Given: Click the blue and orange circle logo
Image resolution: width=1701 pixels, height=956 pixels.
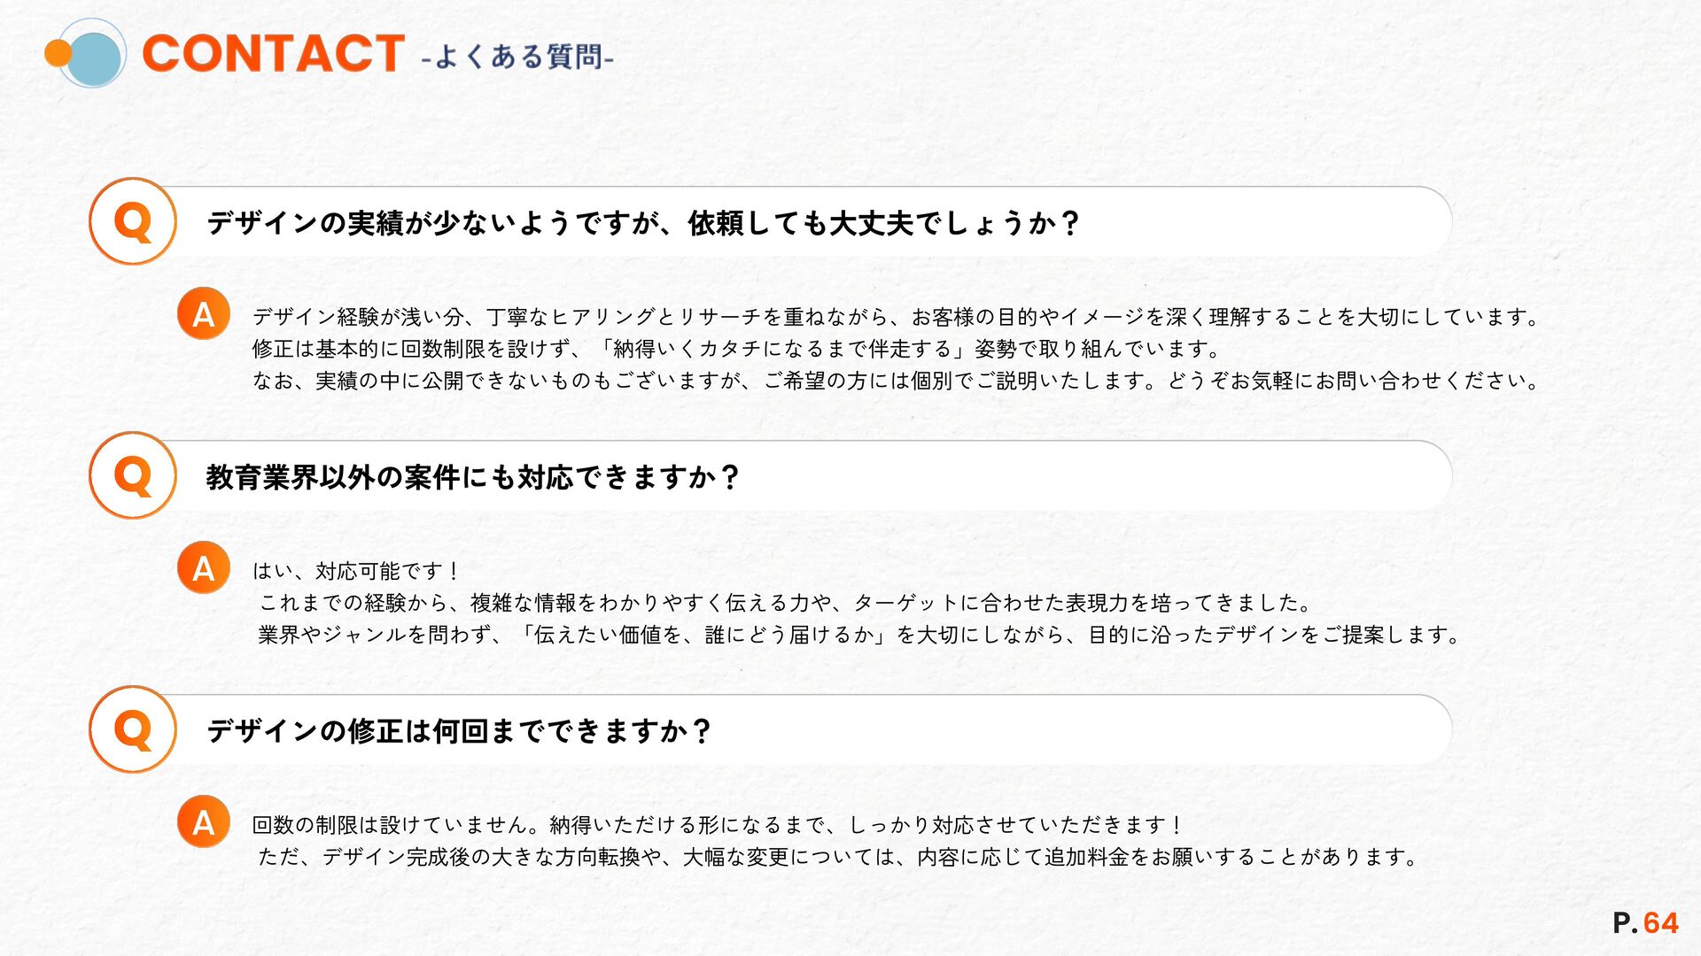Looking at the screenshot, I should 87,53.
